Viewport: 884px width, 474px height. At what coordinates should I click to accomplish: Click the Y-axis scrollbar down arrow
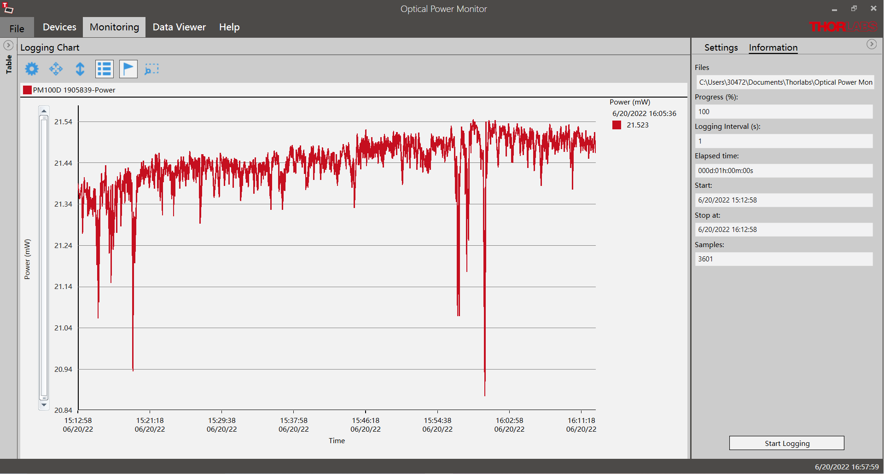[44, 405]
